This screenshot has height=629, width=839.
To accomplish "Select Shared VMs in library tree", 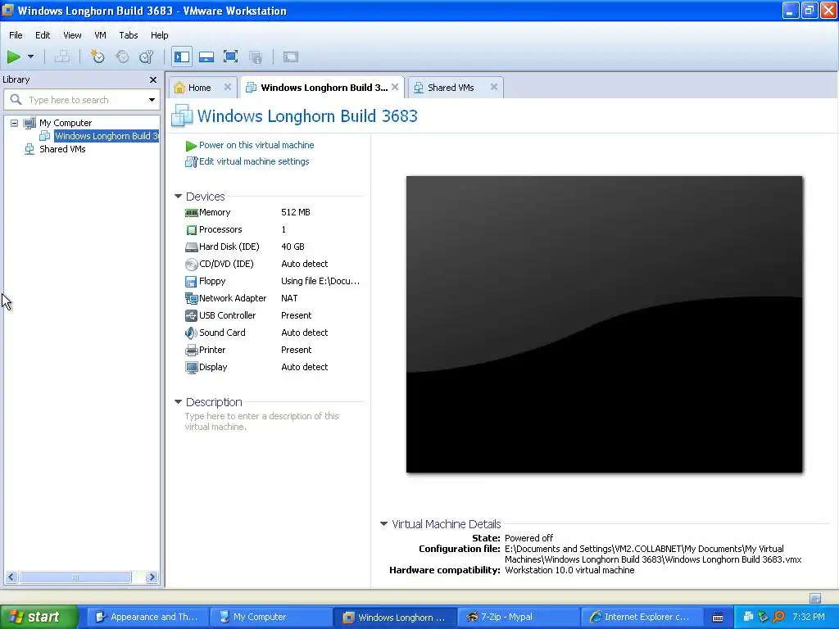I will (x=62, y=149).
